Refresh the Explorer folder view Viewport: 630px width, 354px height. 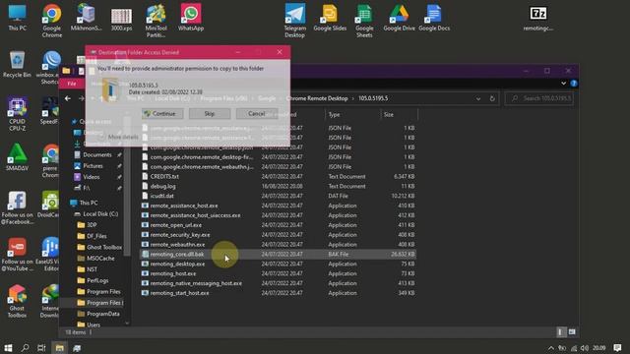click(492, 98)
